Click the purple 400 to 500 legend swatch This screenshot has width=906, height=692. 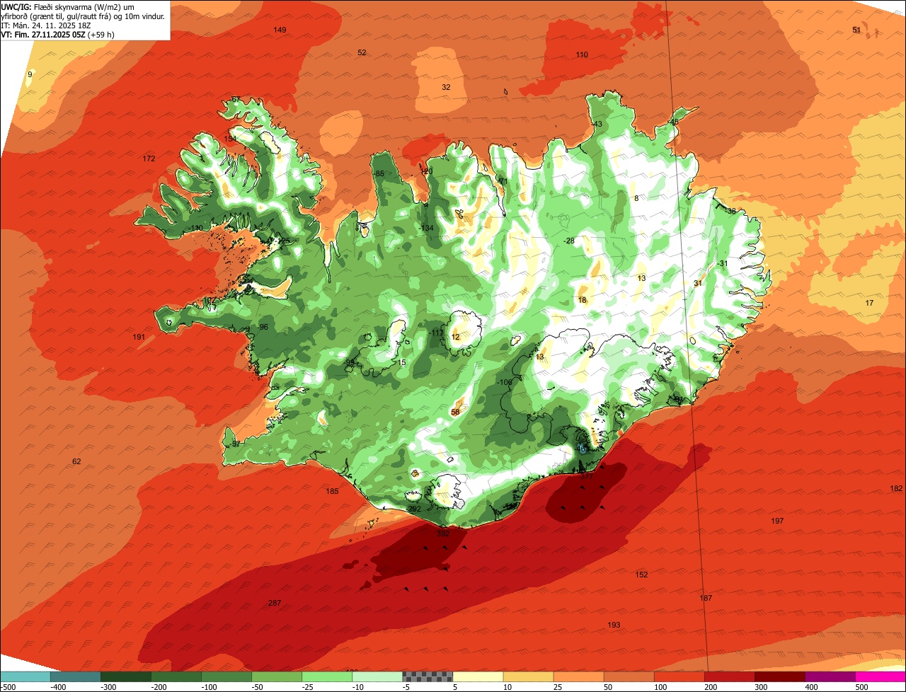point(830,676)
